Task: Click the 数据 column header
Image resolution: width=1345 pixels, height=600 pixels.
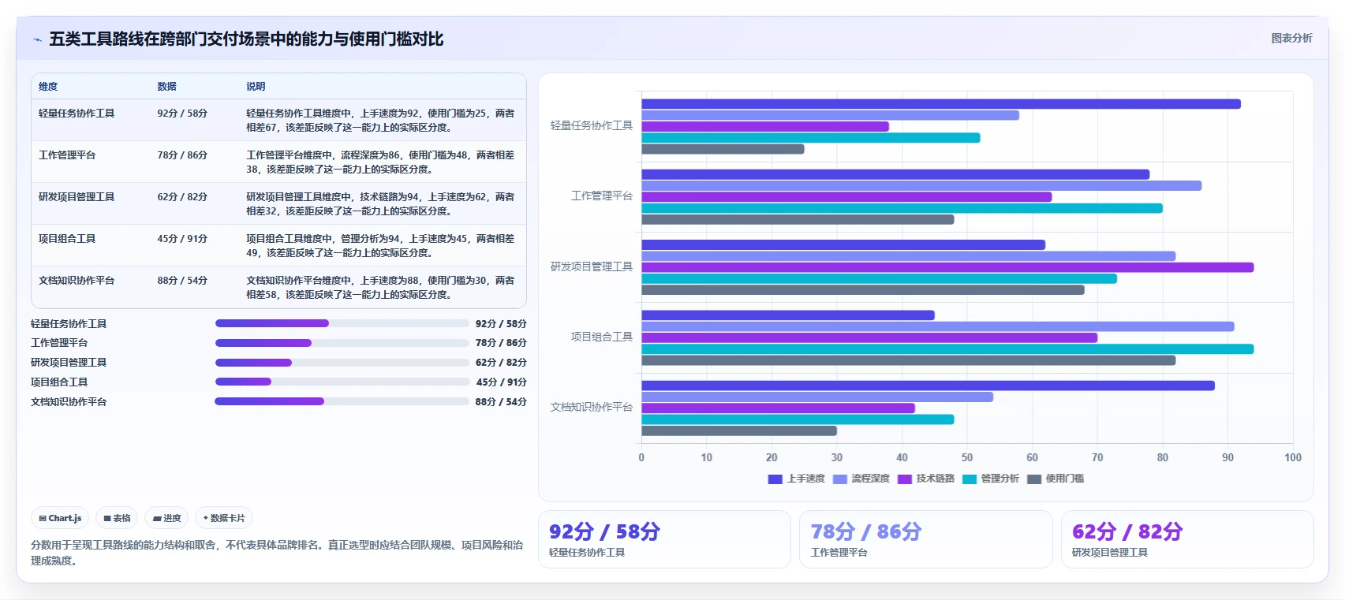Action: tap(166, 87)
